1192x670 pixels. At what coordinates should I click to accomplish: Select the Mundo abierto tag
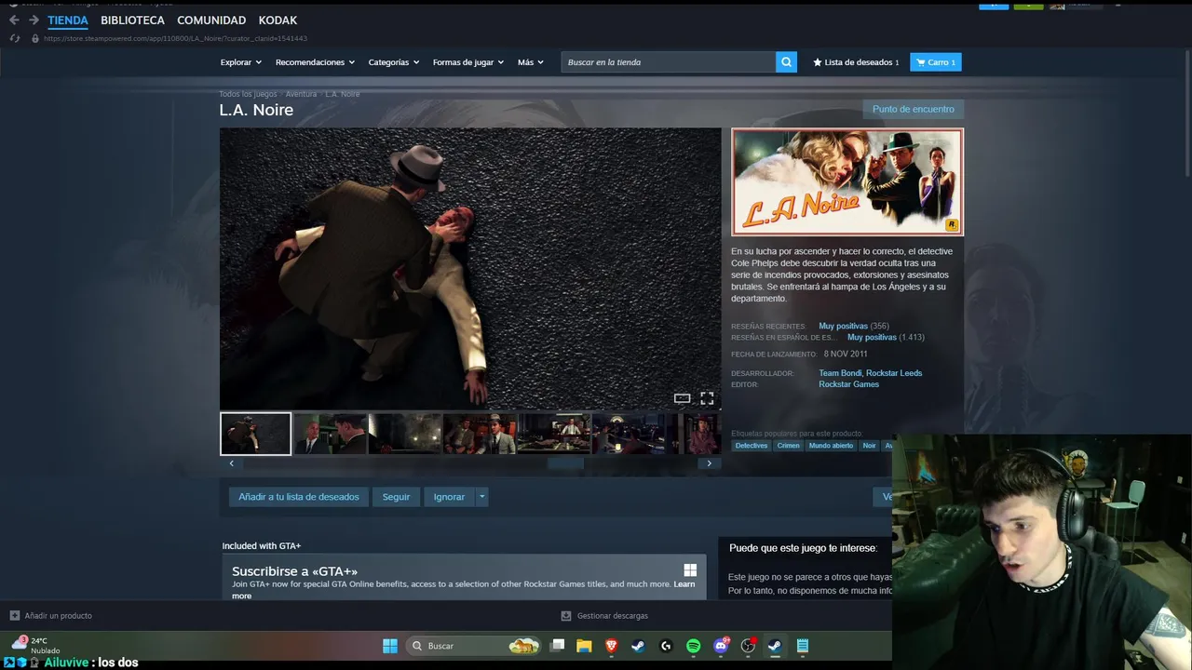tap(831, 446)
